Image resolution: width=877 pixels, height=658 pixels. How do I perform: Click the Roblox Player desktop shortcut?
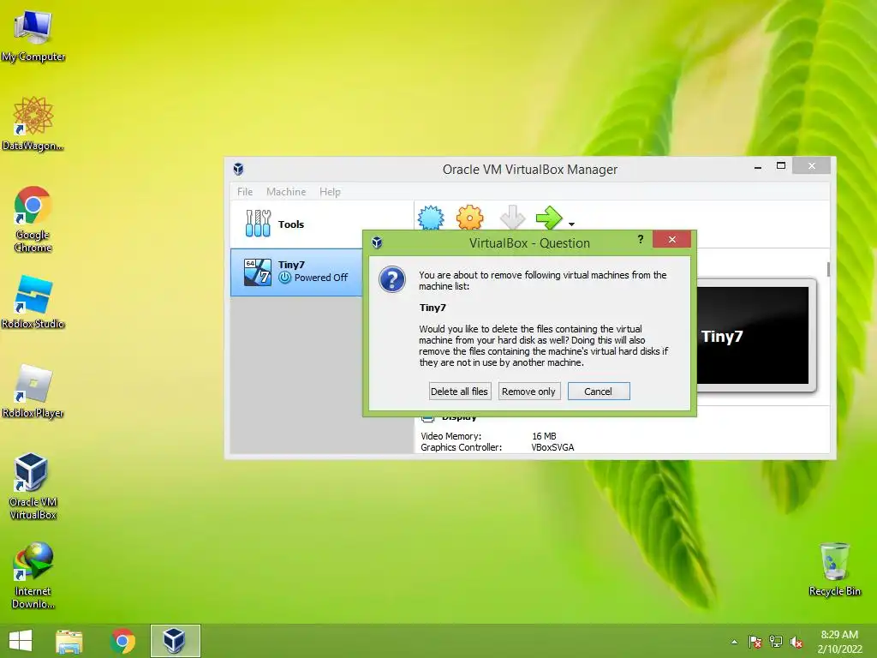coord(33,391)
